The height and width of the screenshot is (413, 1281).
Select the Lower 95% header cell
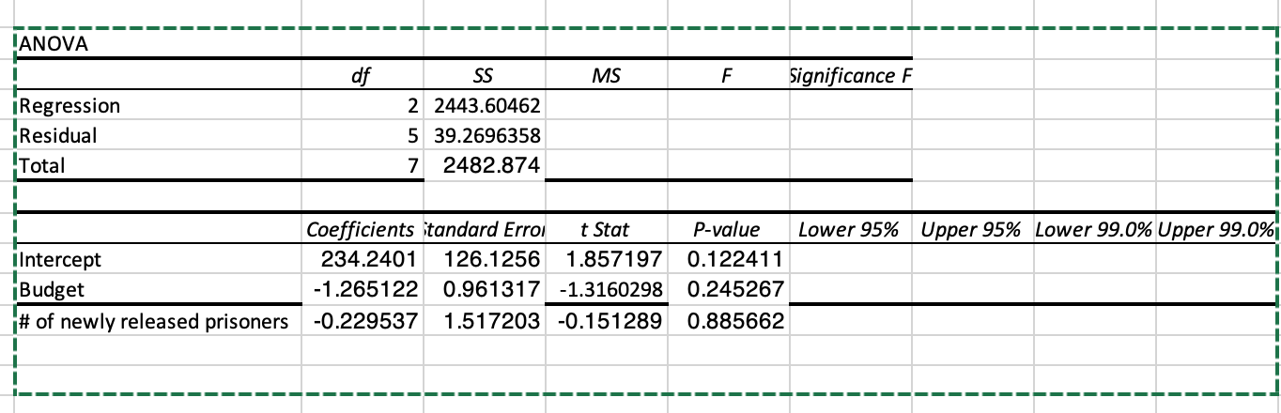pos(851,229)
